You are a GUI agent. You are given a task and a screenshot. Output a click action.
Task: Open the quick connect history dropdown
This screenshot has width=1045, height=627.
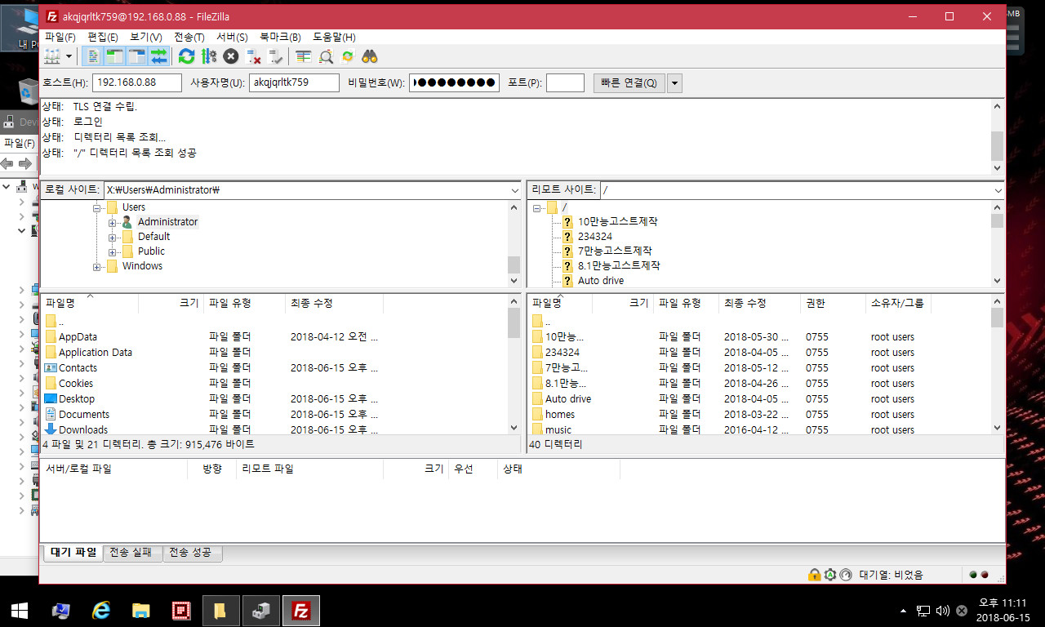coord(674,82)
